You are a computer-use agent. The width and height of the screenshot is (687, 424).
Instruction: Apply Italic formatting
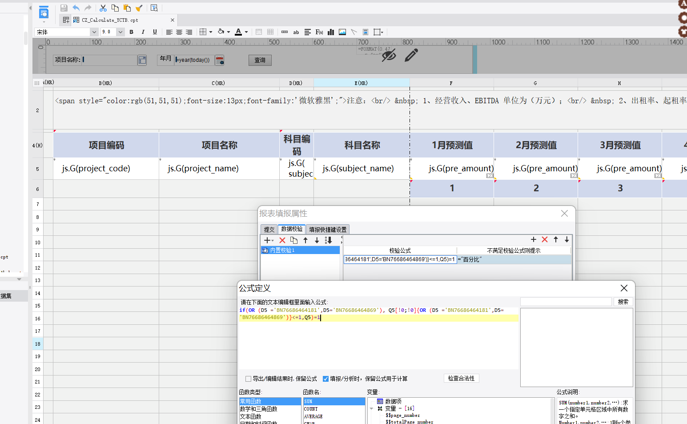point(143,32)
